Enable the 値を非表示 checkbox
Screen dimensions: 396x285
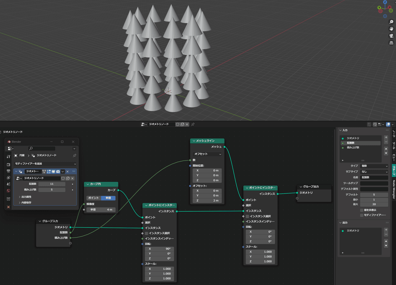362,210
